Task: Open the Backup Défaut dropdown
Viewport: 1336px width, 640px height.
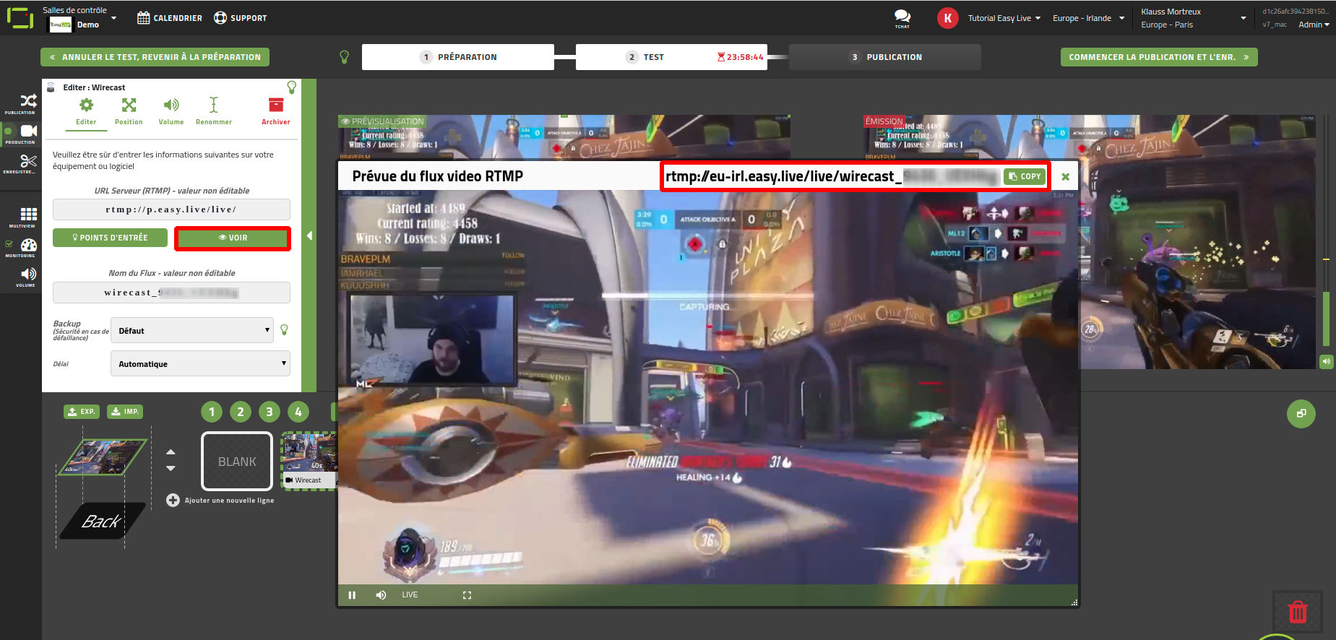Action: click(192, 330)
